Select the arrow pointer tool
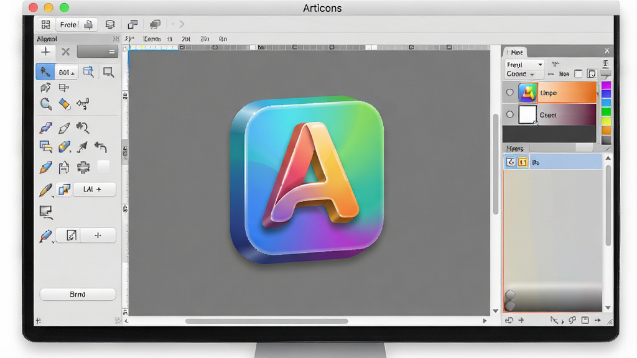Screen dimensions: 637x358 (x=45, y=72)
